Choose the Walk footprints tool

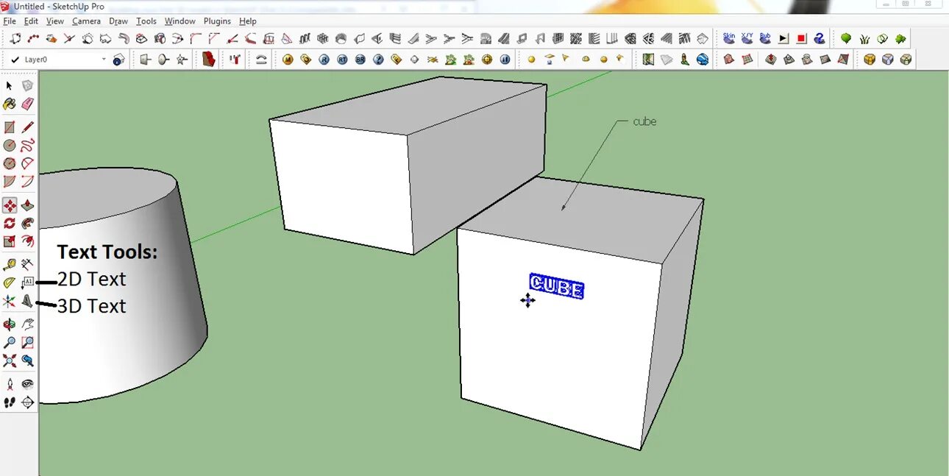click(10, 402)
